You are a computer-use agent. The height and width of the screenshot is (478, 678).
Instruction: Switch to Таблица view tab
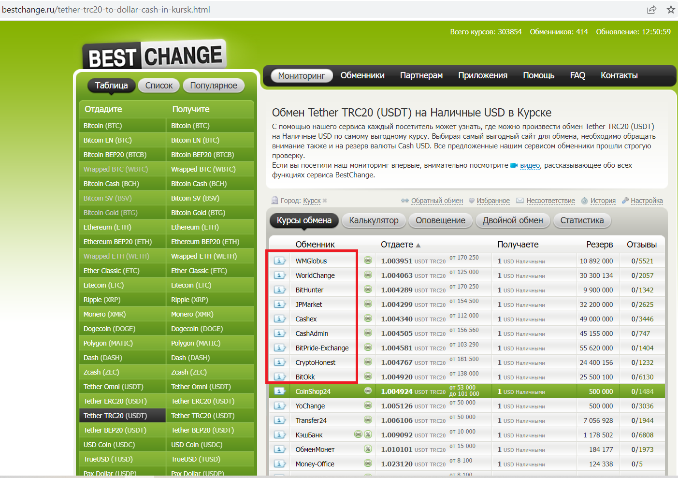point(111,86)
